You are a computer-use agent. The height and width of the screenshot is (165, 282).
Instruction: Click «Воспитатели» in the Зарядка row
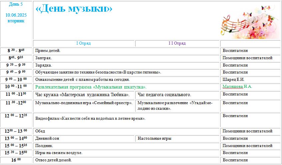pyautogui.click(x=235, y=65)
